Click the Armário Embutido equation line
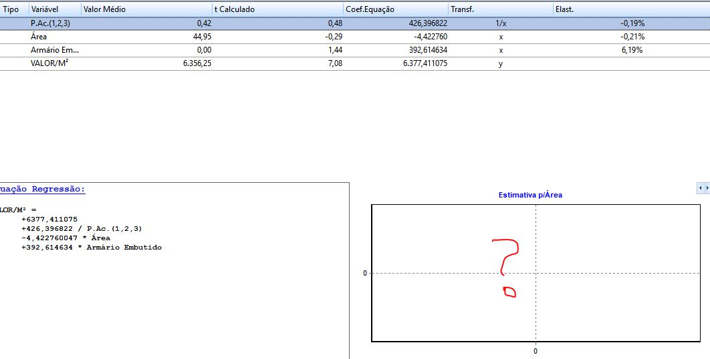The width and height of the screenshot is (710, 359). pyautogui.click(x=92, y=248)
